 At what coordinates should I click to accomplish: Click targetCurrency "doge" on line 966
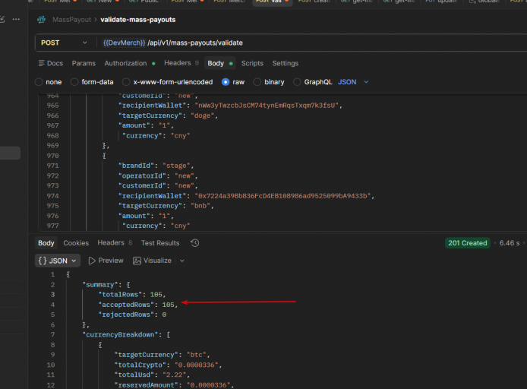click(168, 115)
